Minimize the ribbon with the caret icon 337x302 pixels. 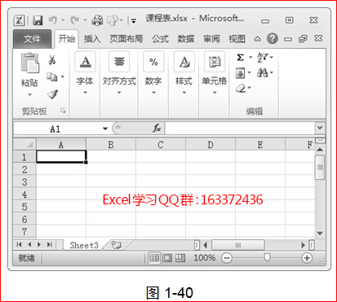click(x=257, y=39)
